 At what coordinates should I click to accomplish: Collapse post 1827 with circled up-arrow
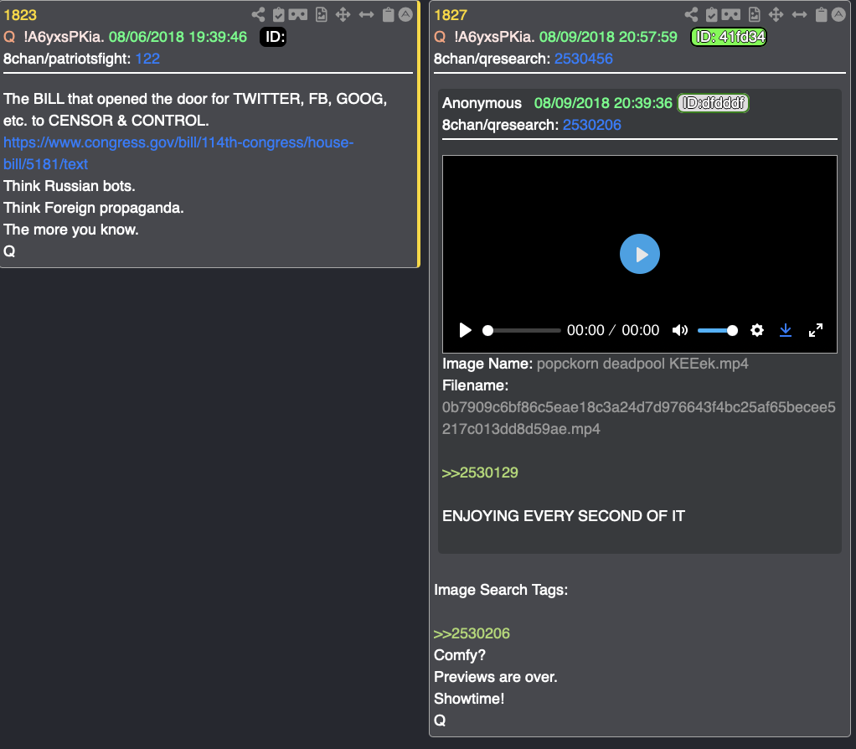pos(838,15)
